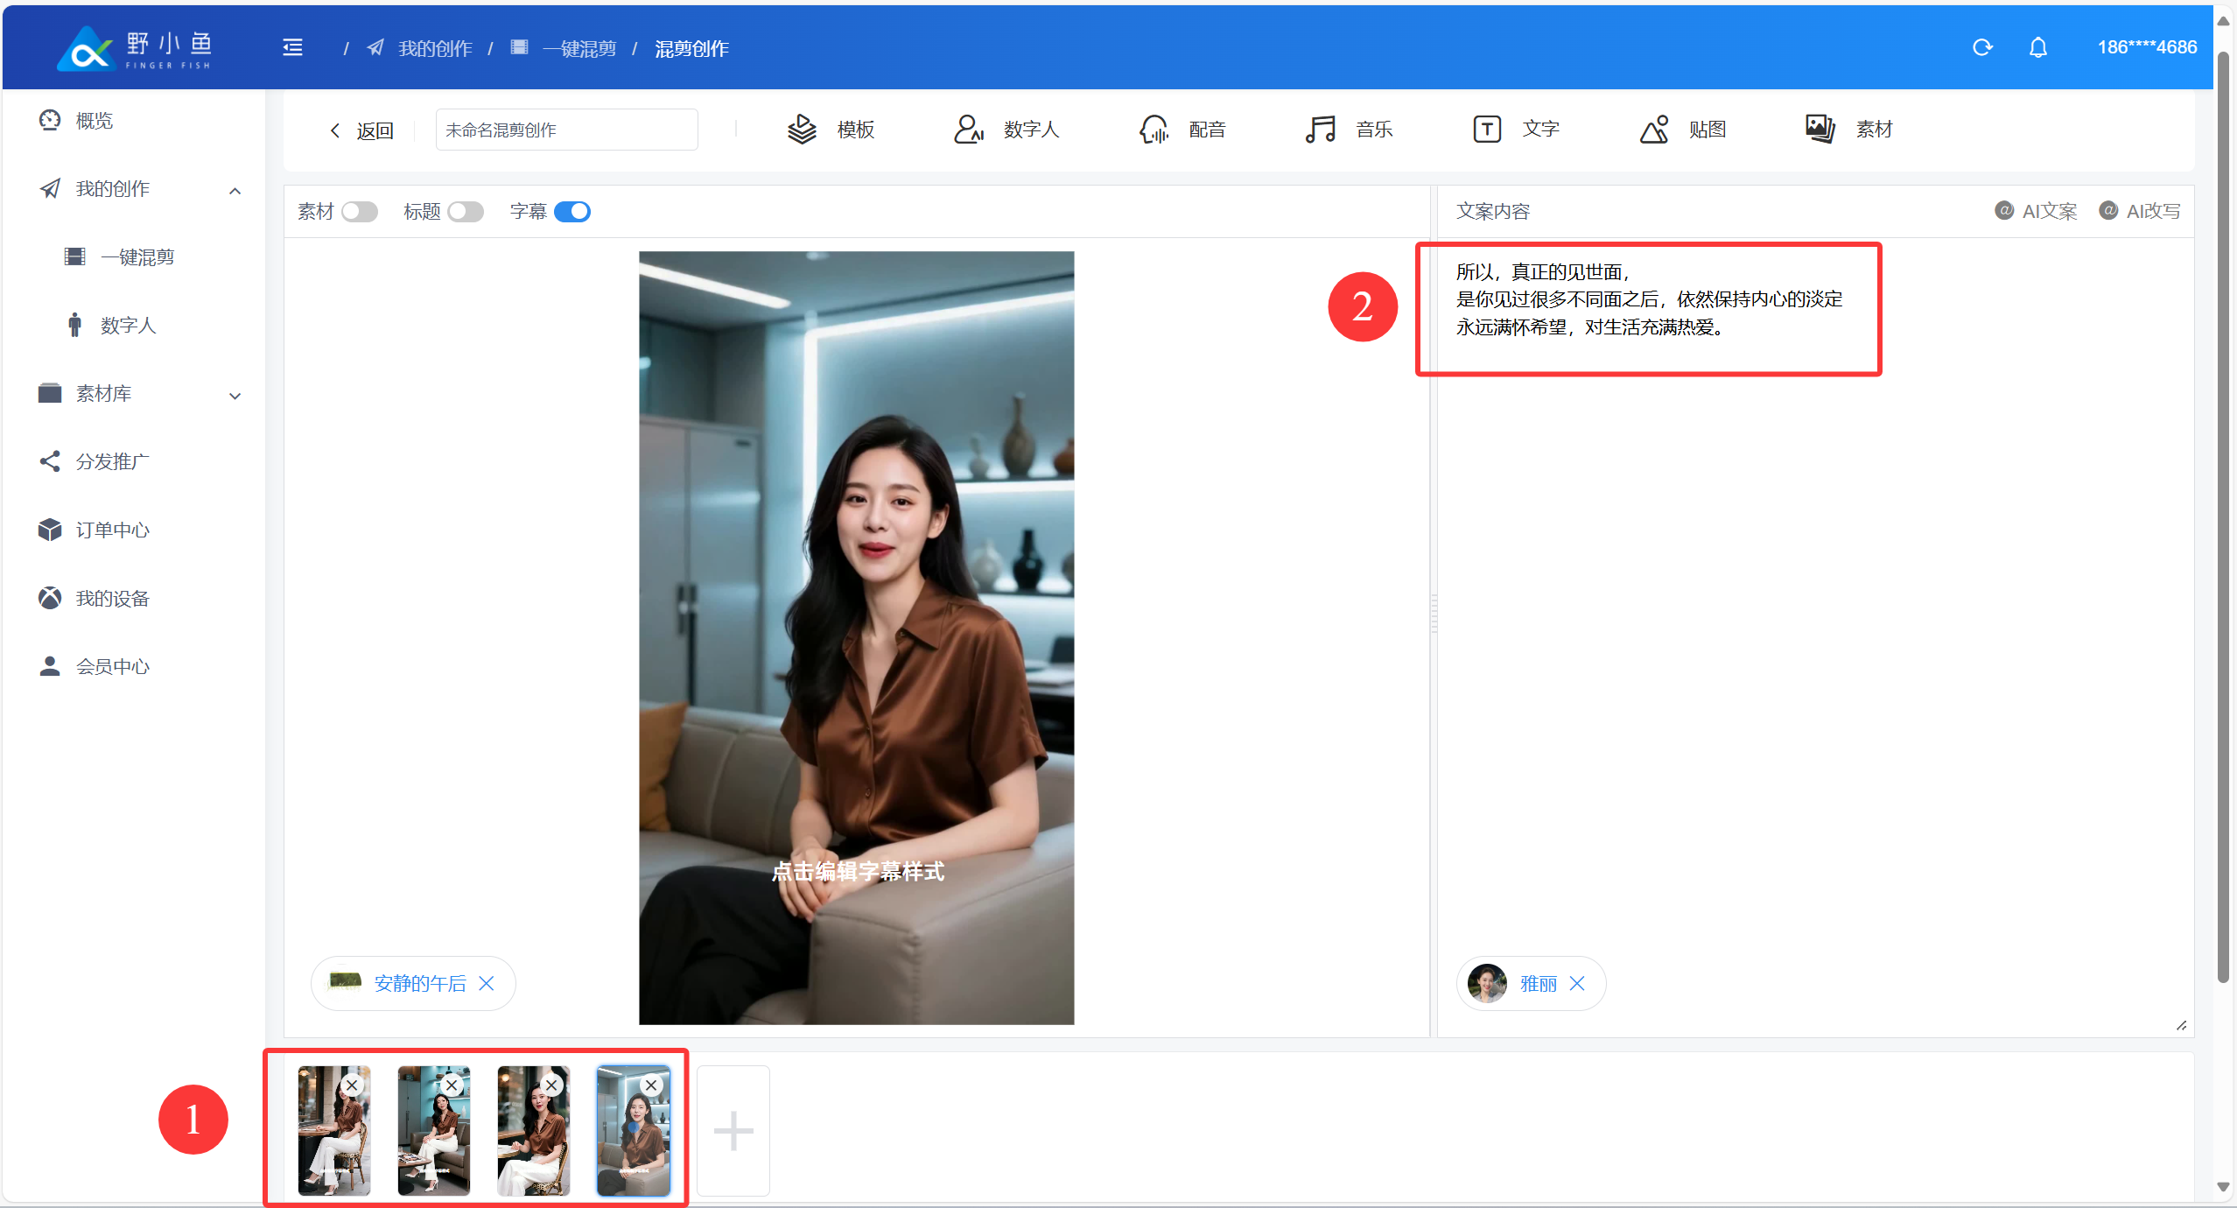The image size is (2237, 1208).
Task: Click the notification bell icon
Action: [2037, 48]
